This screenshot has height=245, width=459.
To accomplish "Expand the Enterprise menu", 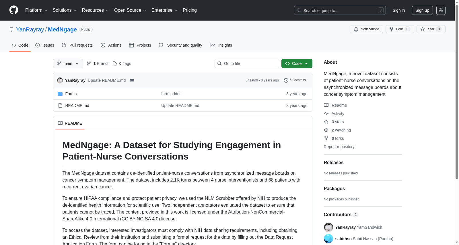I will [164, 10].
